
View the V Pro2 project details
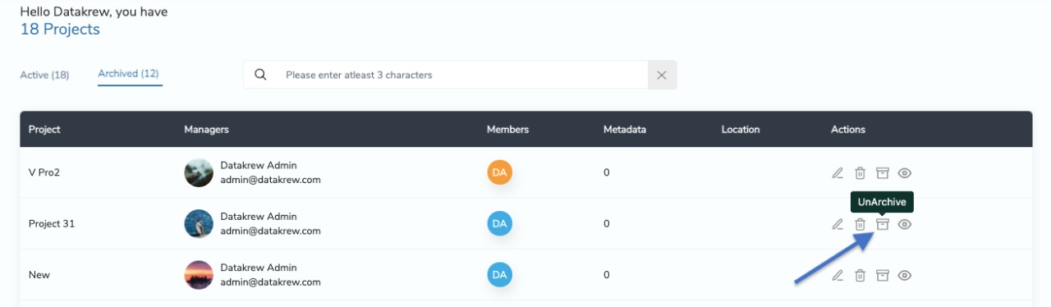[x=905, y=173]
